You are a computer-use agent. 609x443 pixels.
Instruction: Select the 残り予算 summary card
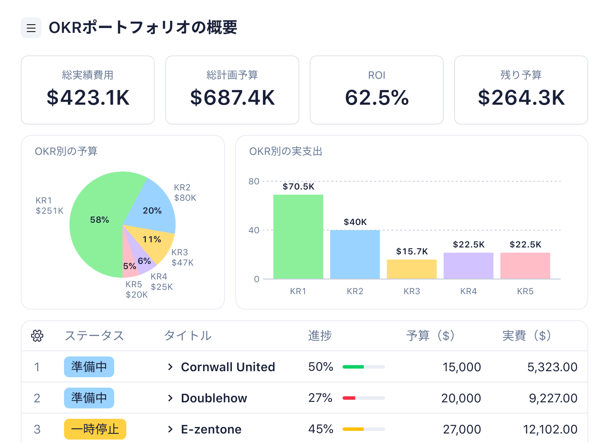[521, 90]
